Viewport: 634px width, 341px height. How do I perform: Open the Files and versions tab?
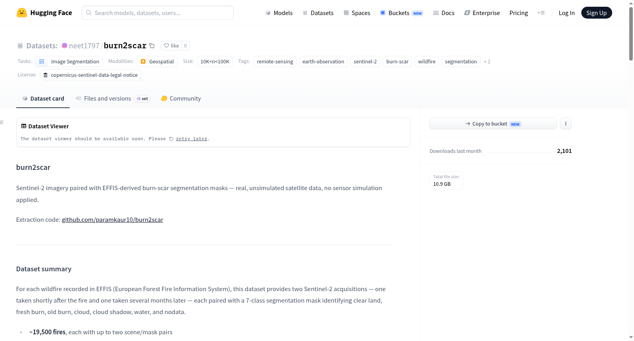pos(113,99)
